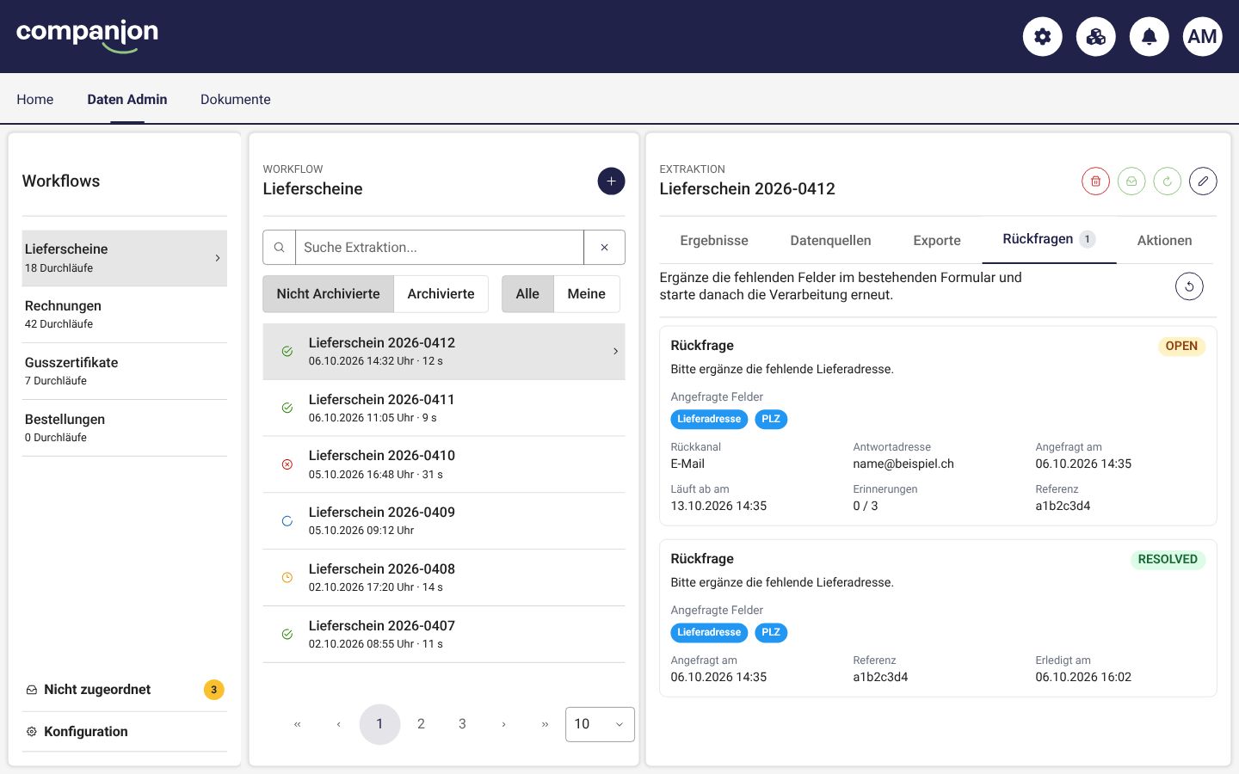Show Alle extractions
This screenshot has width=1239, height=774.
[x=527, y=294]
